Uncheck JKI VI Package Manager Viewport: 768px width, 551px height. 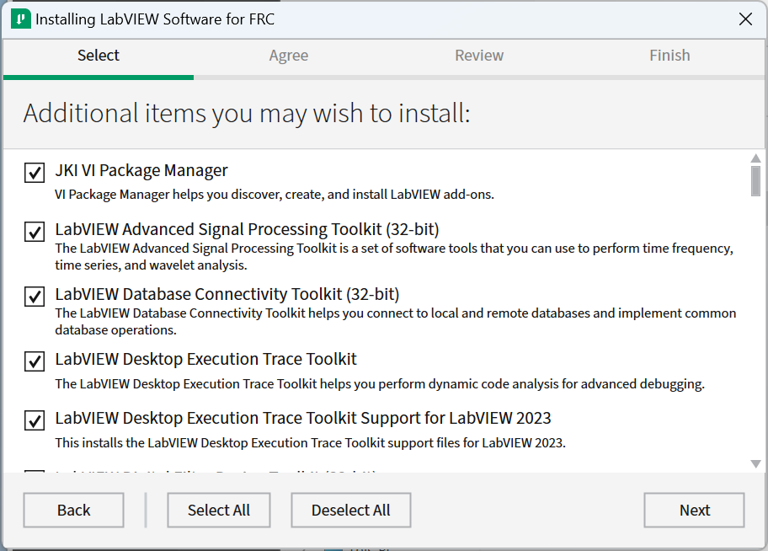click(34, 173)
